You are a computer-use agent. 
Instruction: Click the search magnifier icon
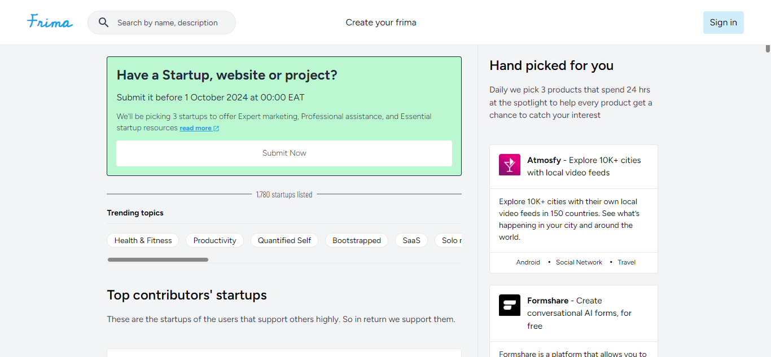104,23
